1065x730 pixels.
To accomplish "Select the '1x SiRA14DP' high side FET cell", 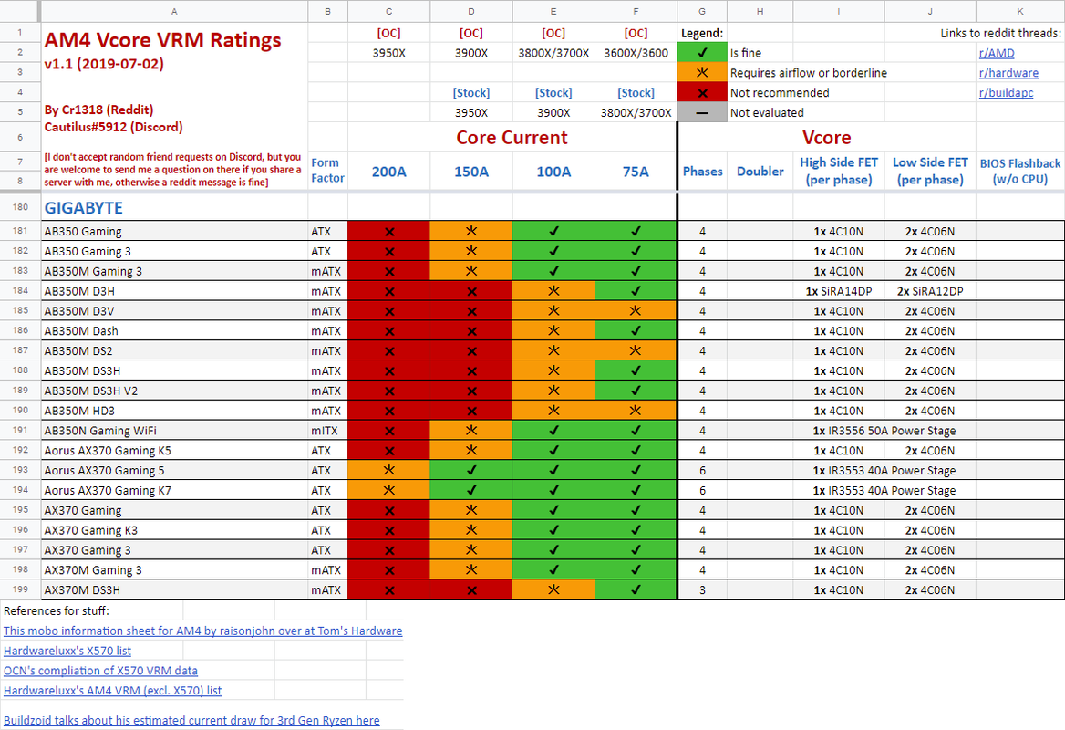I will tap(839, 291).
